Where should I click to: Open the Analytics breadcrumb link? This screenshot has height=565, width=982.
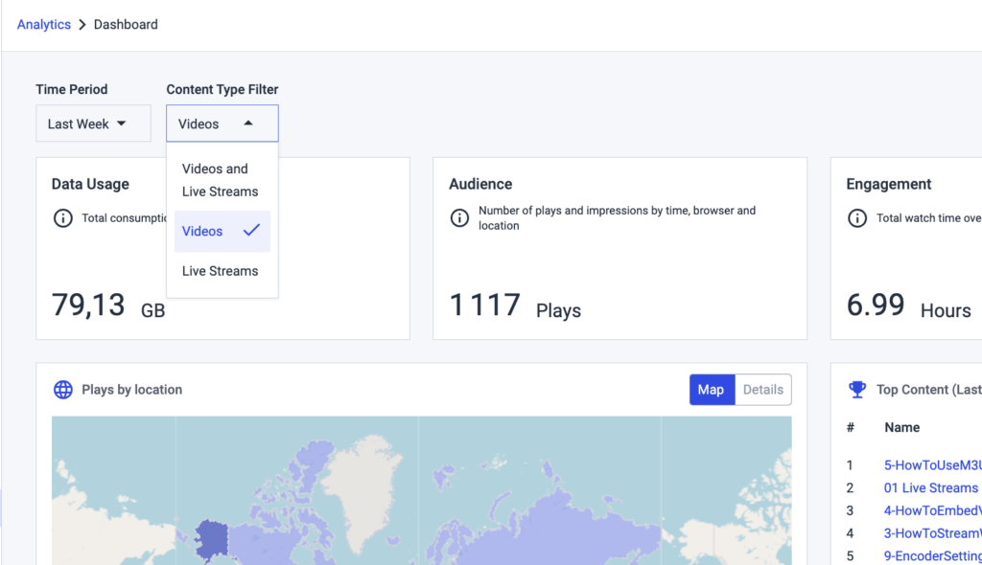[43, 24]
